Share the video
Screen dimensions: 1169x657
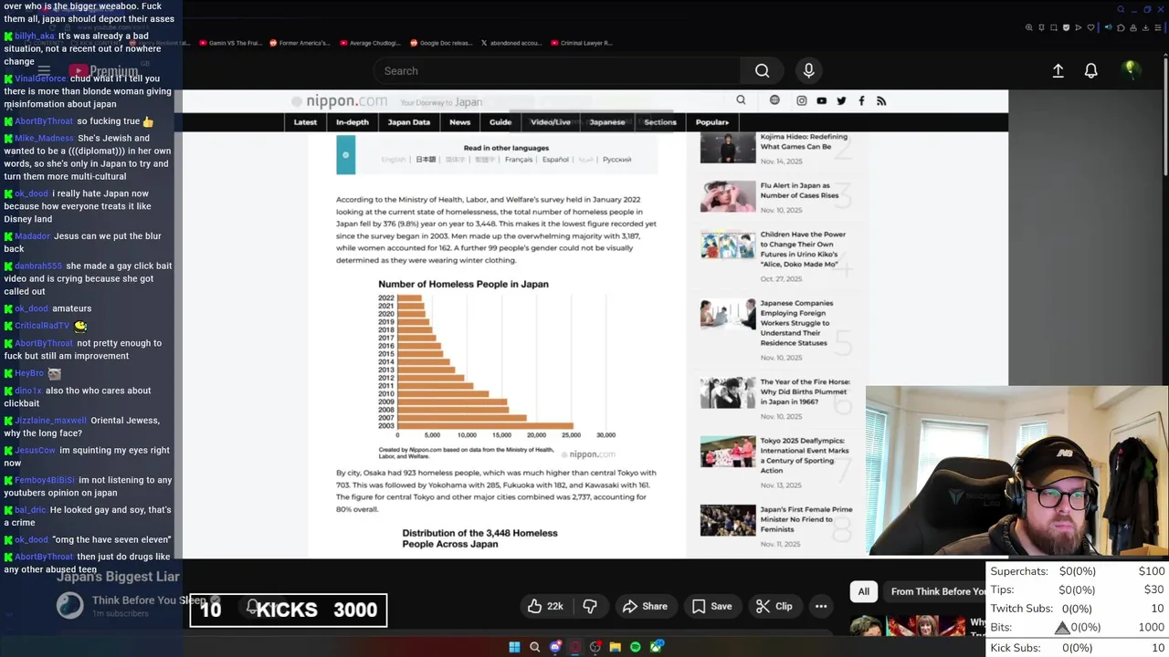(x=645, y=606)
